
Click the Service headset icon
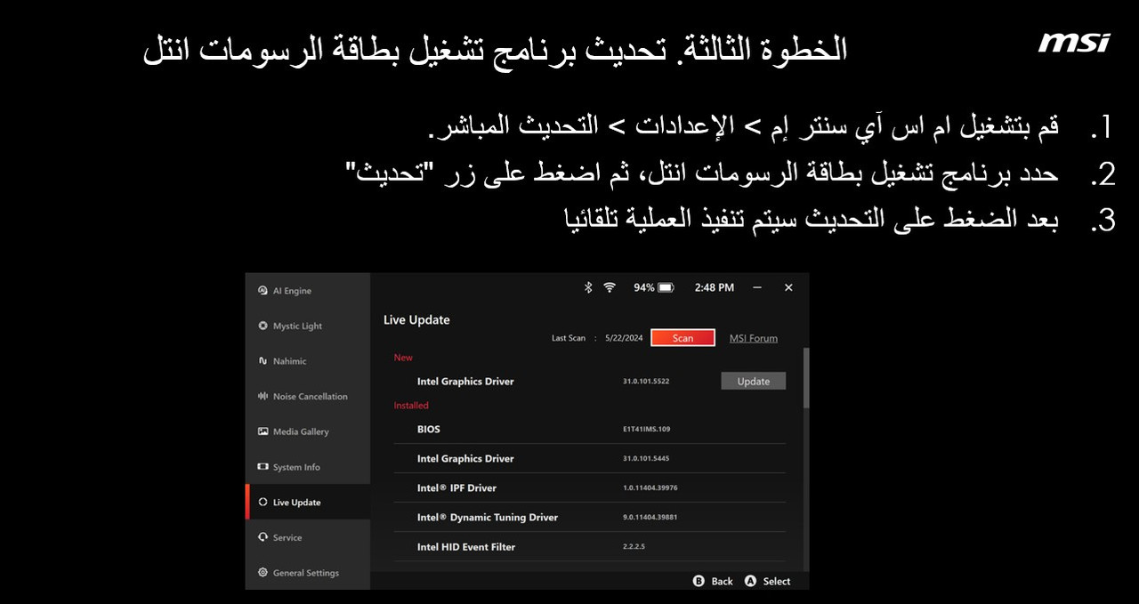(263, 537)
